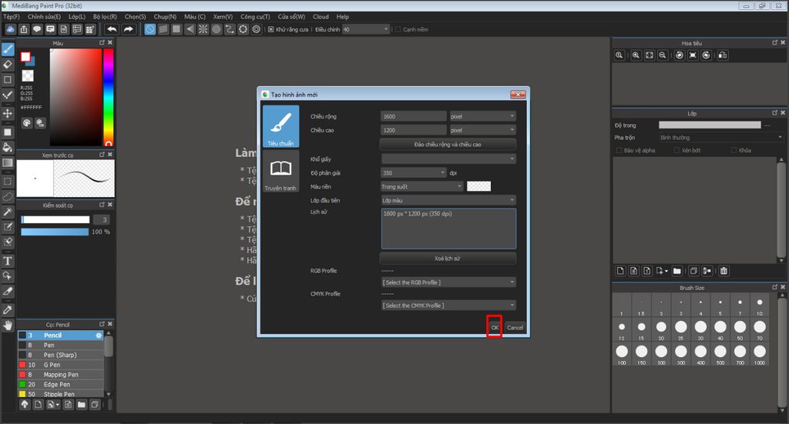
Task: Toggle the Khử răng cưa checkbox
Action: (x=271, y=29)
